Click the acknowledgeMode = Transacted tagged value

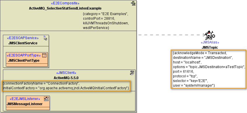tap(200, 53)
